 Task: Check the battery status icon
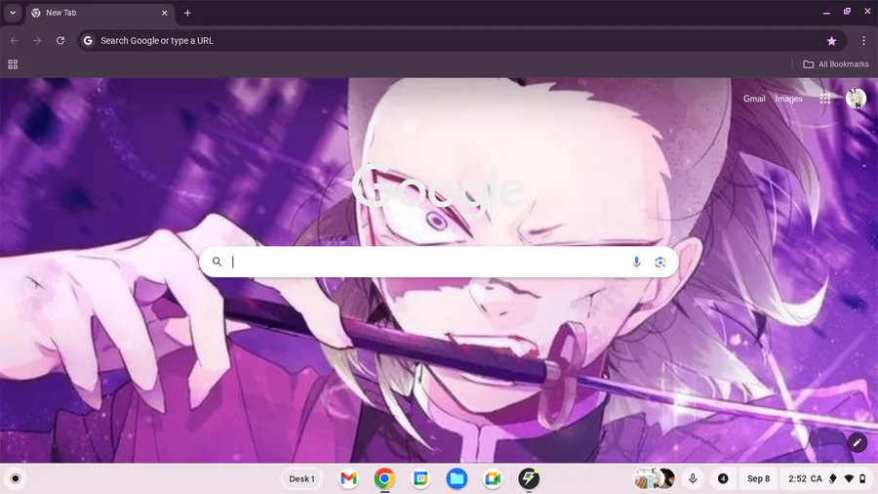coord(862,479)
